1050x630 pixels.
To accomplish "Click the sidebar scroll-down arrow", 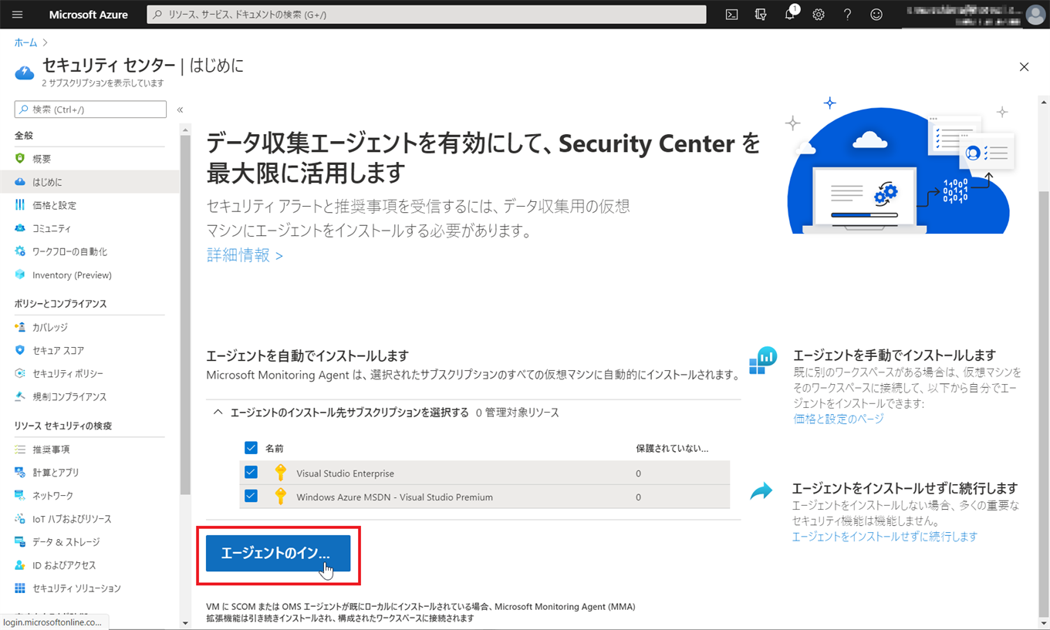I will pyautogui.click(x=185, y=622).
